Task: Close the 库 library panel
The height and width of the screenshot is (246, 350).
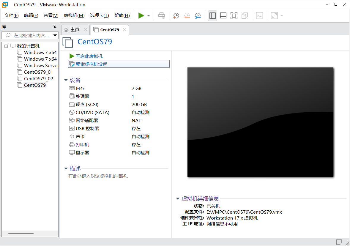Action: 55,27
